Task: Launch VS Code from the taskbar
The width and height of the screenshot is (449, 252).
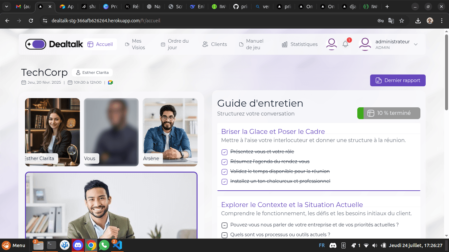Action: 117,245
